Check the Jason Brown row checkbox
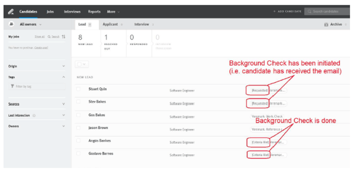The height and width of the screenshot is (185, 355). [78, 127]
